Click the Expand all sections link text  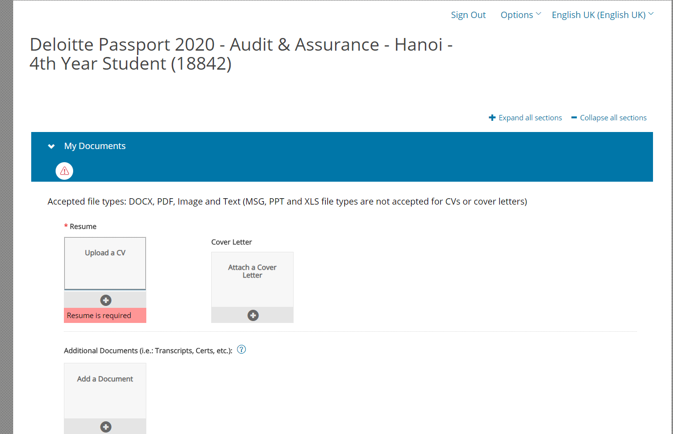click(530, 118)
